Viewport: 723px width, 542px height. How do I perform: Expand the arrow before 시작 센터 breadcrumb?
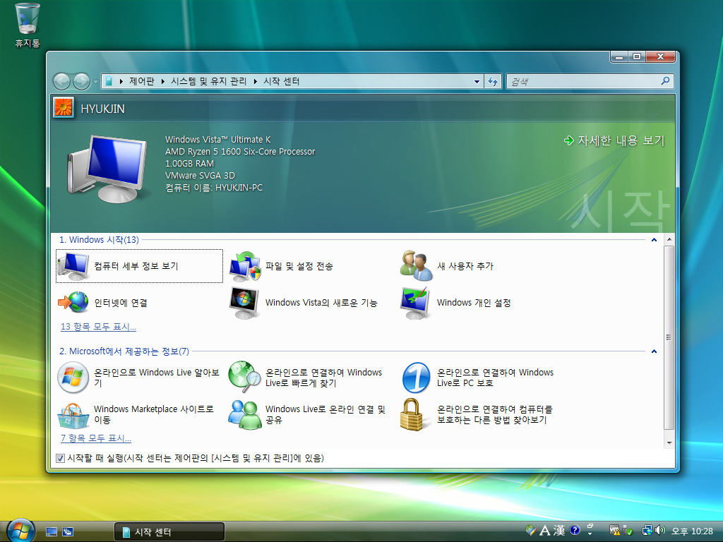tap(255, 82)
